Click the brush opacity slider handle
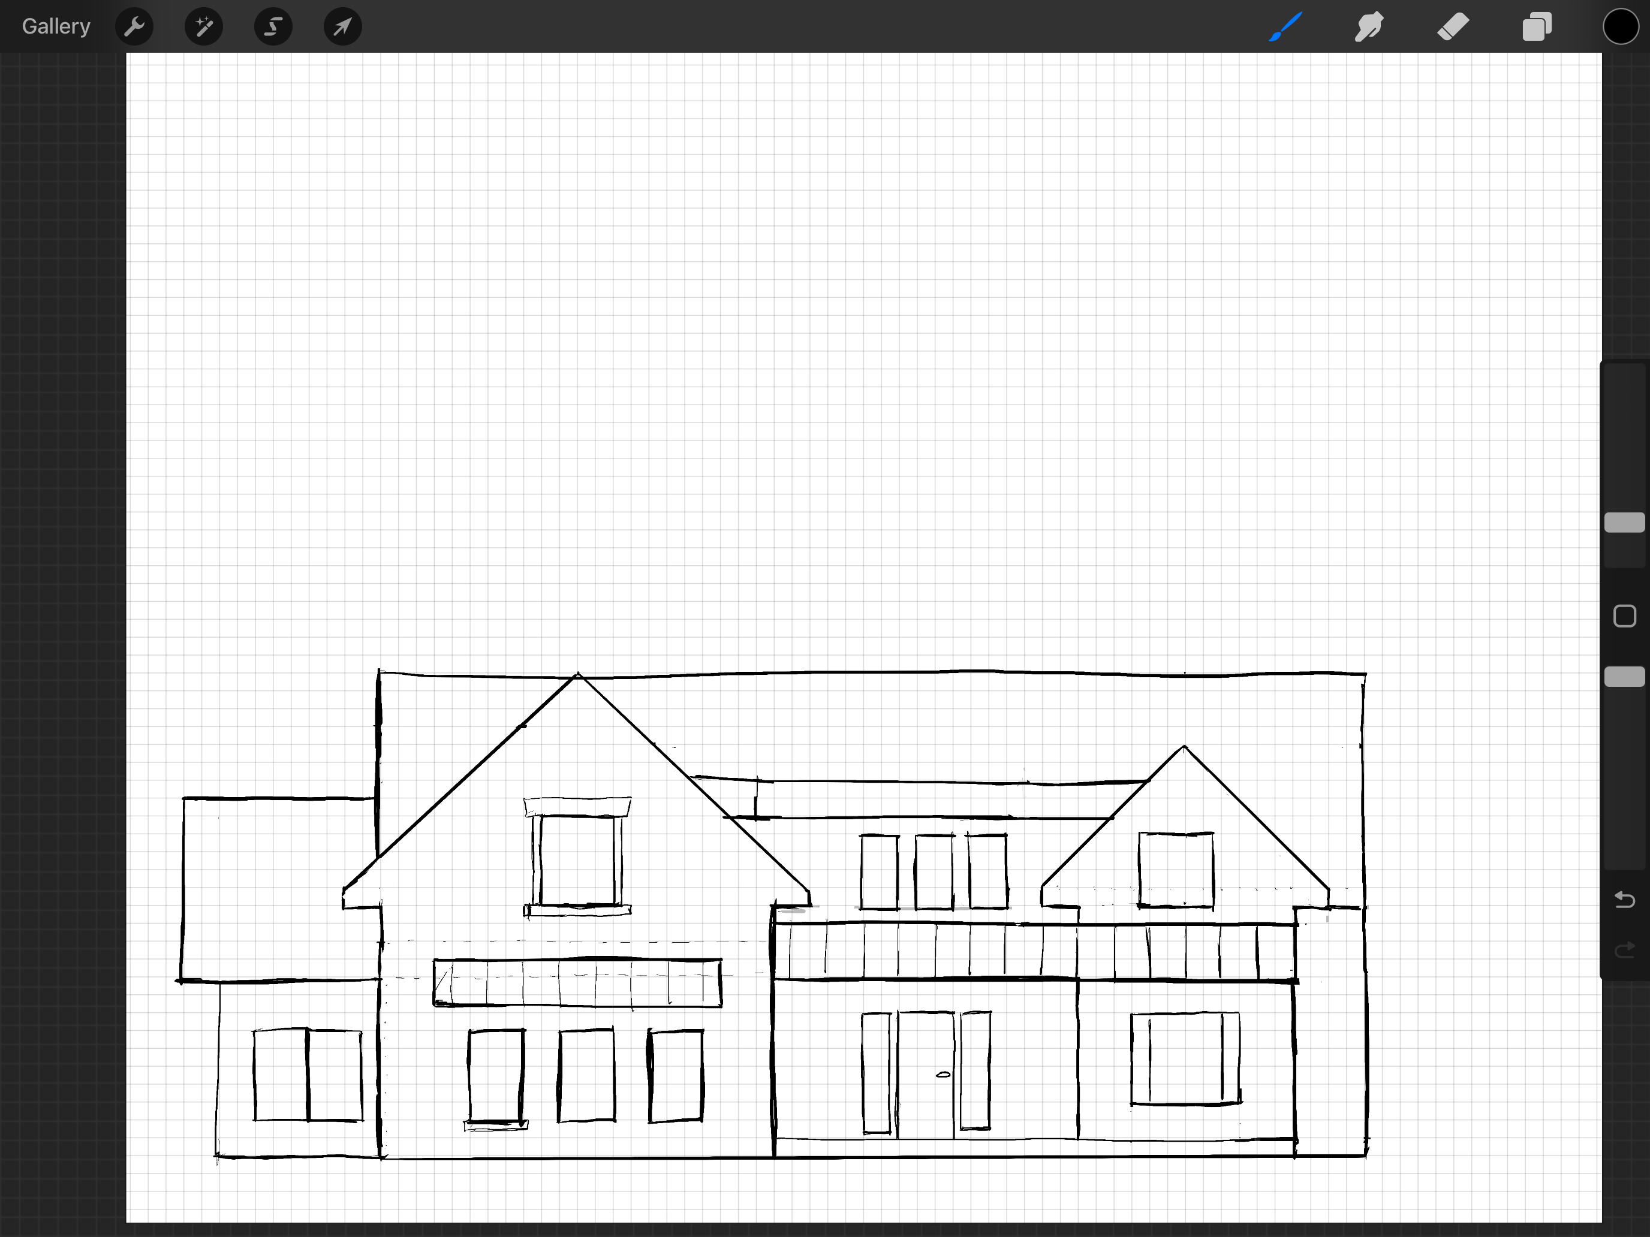1650x1237 pixels. pos(1625,676)
